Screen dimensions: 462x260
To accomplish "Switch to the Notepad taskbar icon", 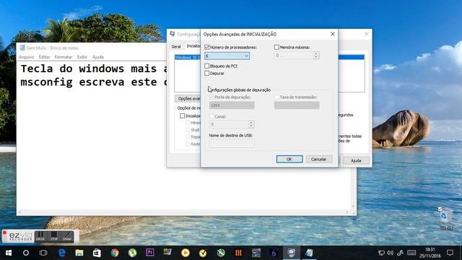I will (x=309, y=253).
